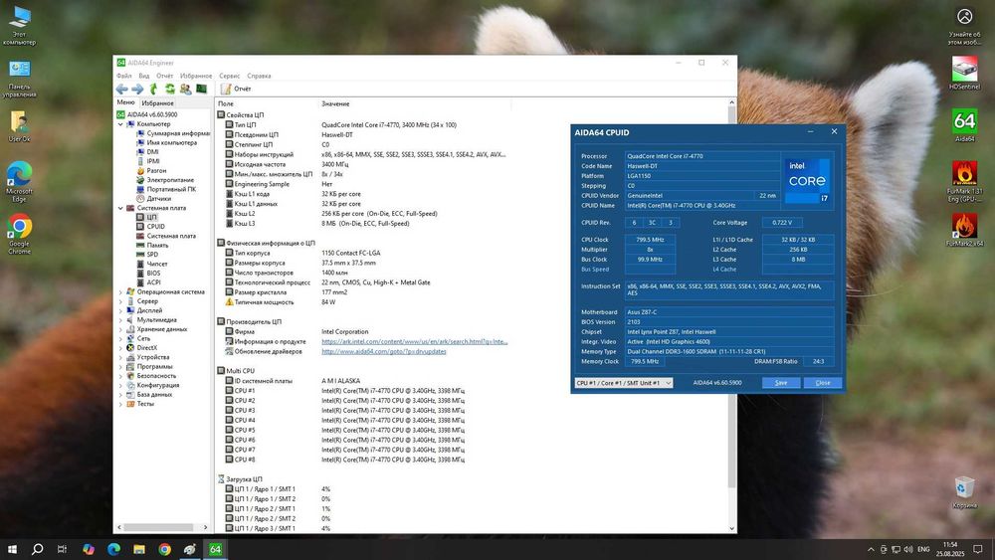The width and height of the screenshot is (995, 560).
Task: Expand the Дисплей branch
Action: coord(120,310)
